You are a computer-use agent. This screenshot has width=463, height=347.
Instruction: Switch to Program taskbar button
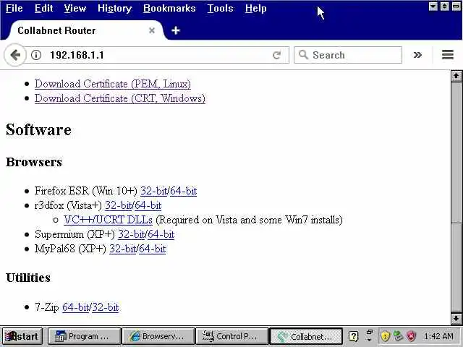pos(85,336)
